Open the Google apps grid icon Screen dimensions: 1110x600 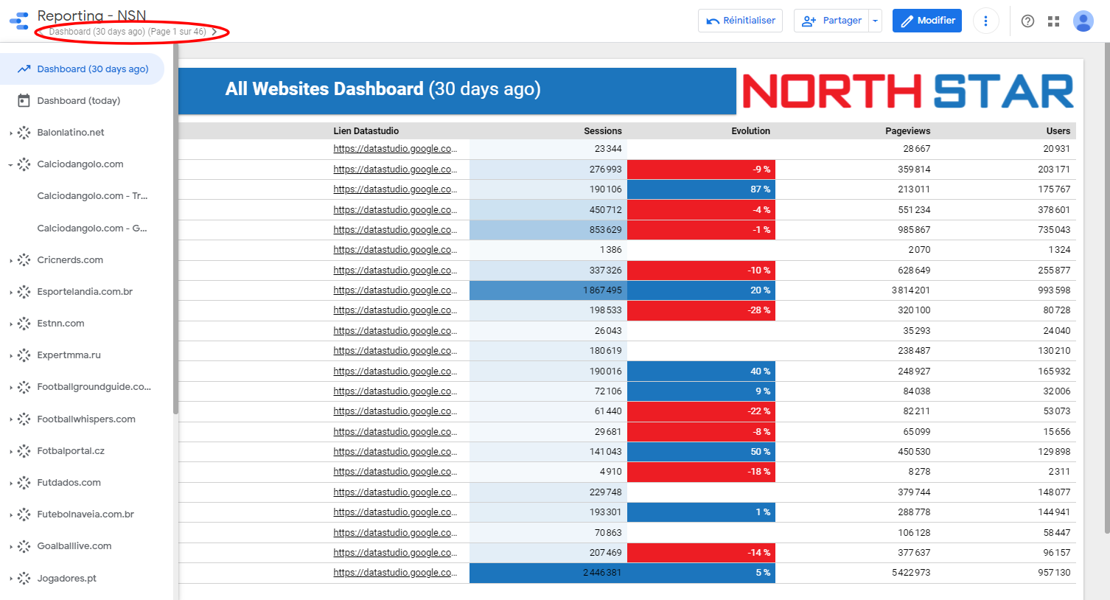[x=1053, y=21]
